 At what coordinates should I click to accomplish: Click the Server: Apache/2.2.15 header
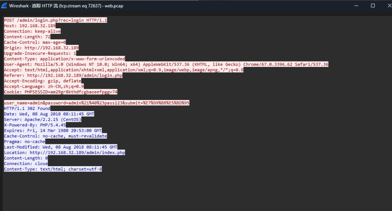click(42, 119)
